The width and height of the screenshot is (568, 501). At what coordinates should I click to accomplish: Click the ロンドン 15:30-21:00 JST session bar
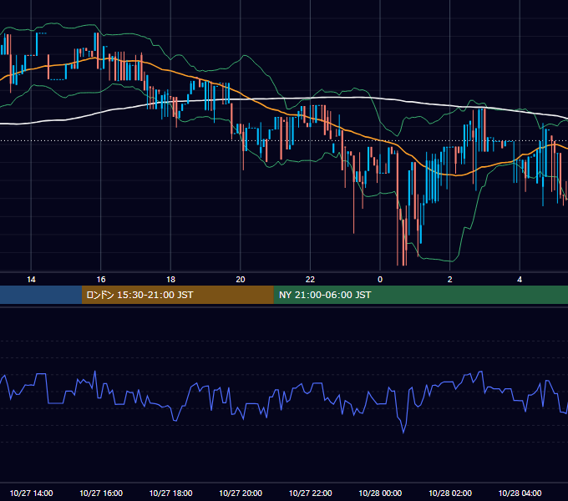click(x=177, y=295)
